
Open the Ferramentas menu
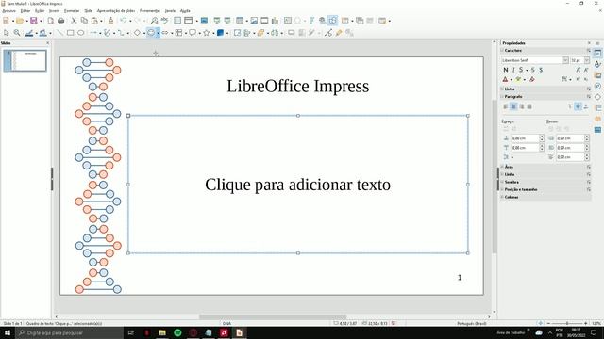150,11
